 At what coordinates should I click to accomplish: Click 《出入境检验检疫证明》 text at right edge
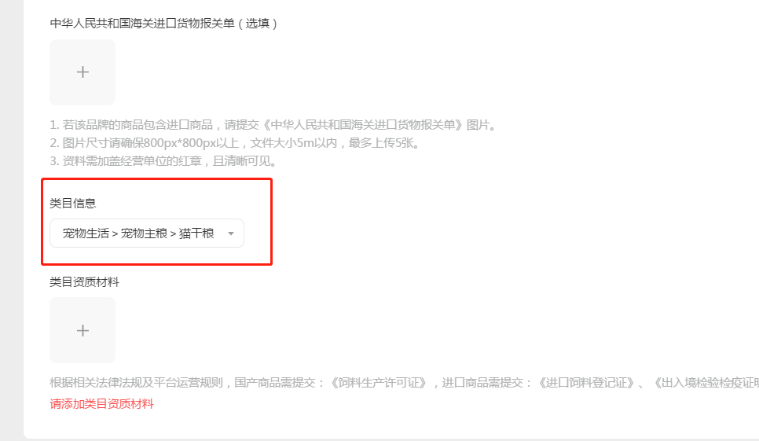[704, 383]
